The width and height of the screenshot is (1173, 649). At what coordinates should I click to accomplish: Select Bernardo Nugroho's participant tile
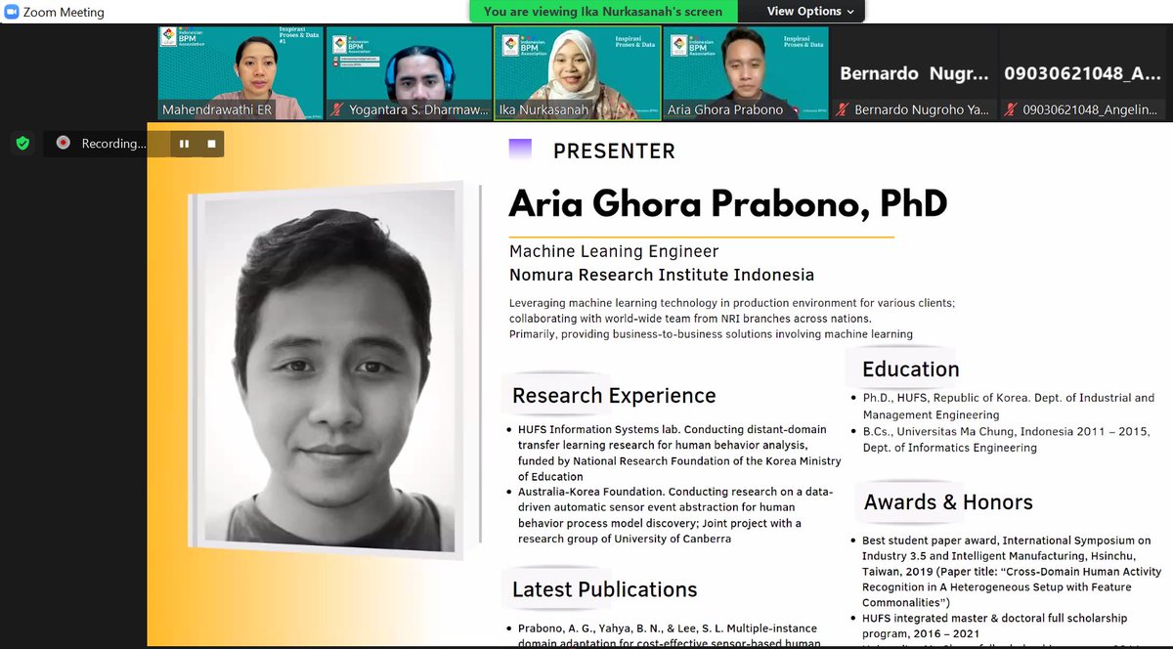[913, 73]
